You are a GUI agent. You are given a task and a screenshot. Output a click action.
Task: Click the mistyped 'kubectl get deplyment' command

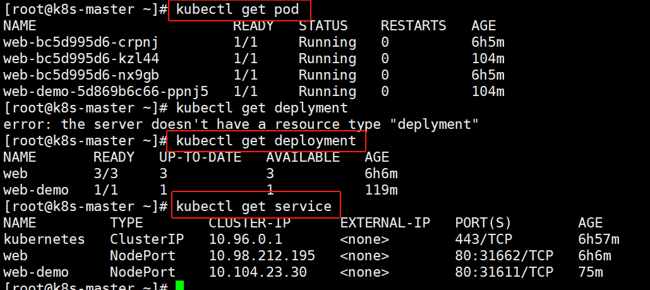pyautogui.click(x=262, y=108)
